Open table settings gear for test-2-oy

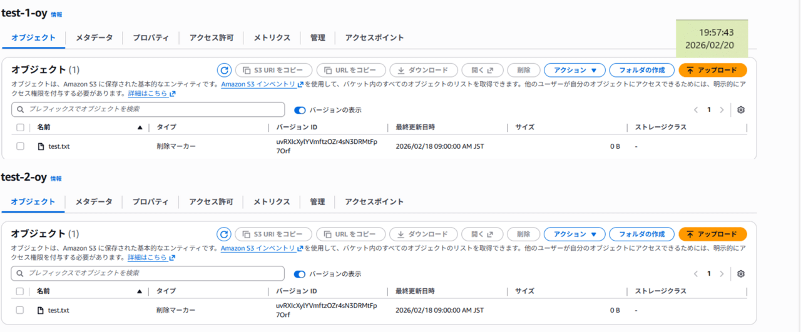tap(741, 274)
